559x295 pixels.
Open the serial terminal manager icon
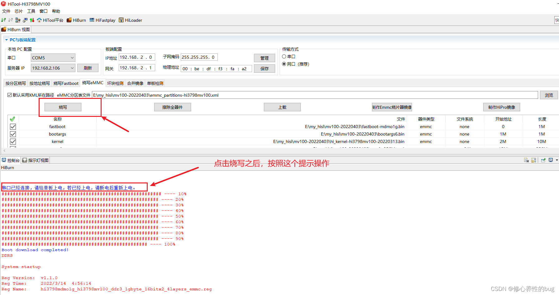18,20
